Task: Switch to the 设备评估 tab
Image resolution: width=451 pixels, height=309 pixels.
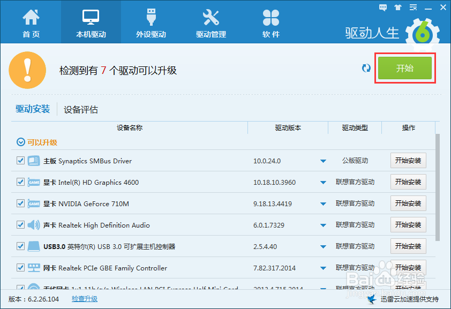Action: 81,109
